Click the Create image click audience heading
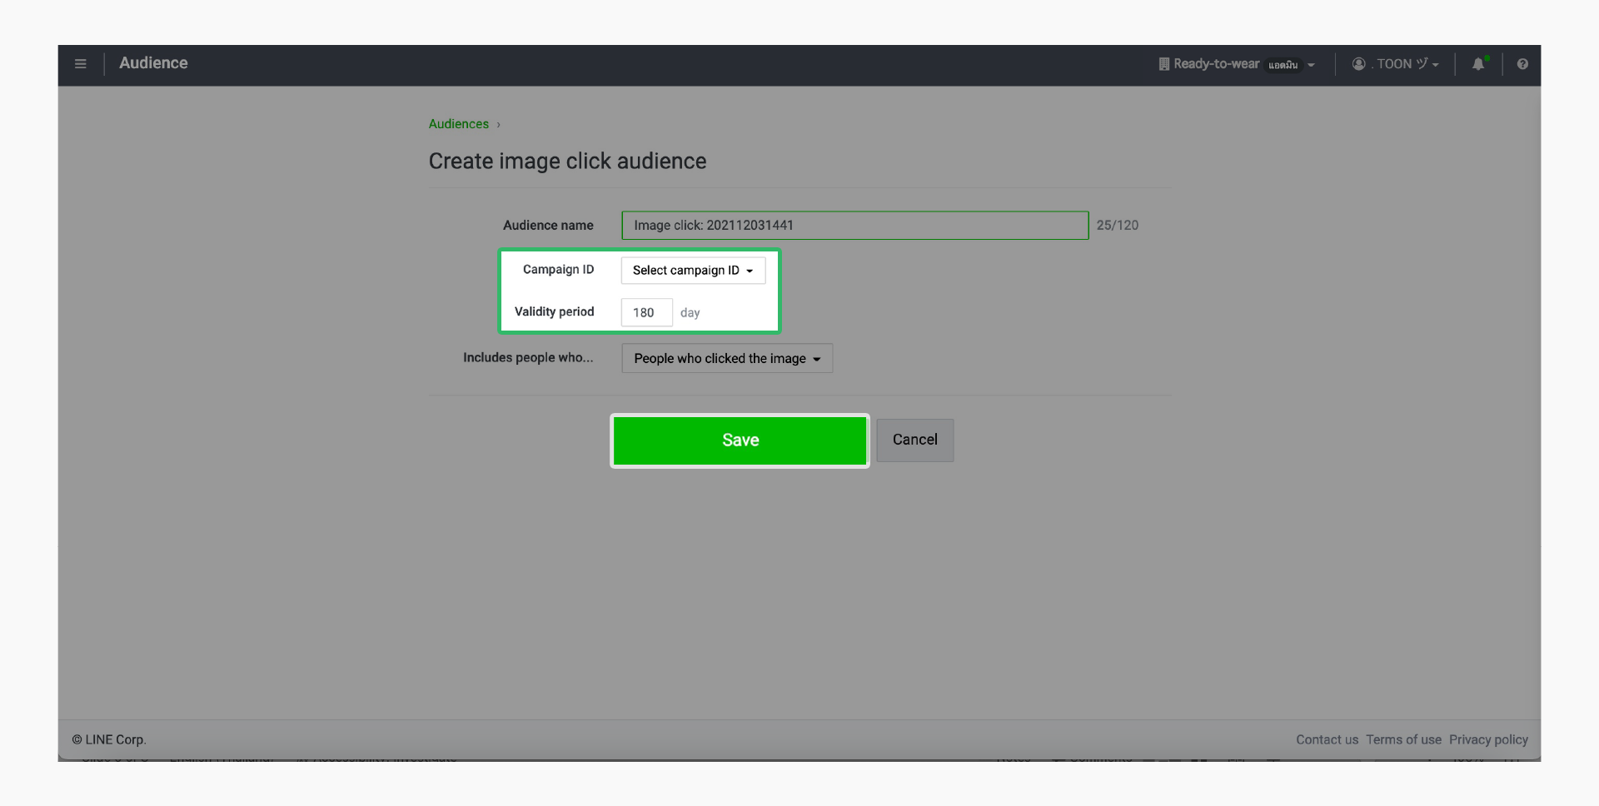1599x806 pixels. click(567, 162)
